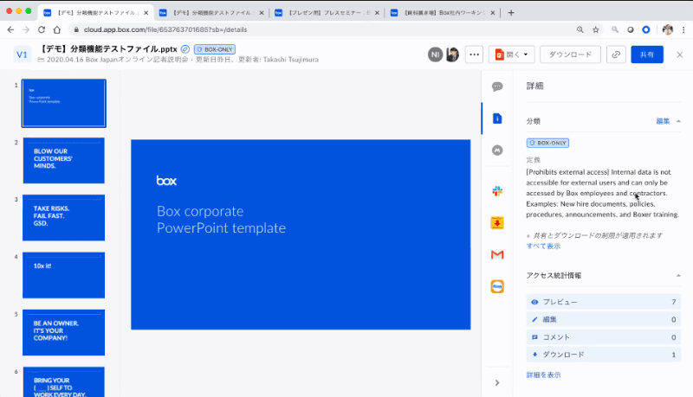Screen dimensions: 693x397
Task: Reload the page with refresh icon
Action: point(42,29)
